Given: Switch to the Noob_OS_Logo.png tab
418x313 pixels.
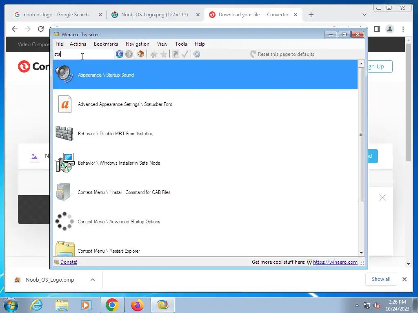Looking at the screenshot, I should (x=155, y=15).
